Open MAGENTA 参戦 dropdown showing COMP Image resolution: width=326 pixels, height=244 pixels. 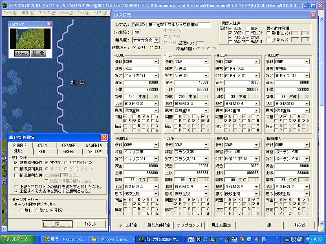point(307,145)
